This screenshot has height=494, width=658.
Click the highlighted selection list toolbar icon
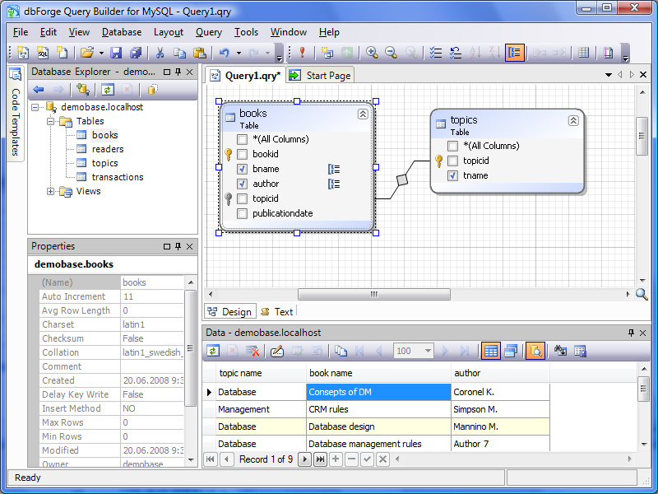pyautogui.click(x=515, y=53)
